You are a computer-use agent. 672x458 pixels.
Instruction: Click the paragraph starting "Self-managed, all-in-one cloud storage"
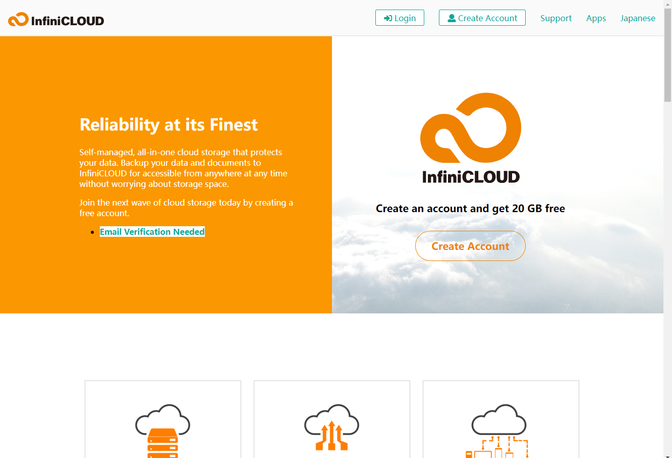[183, 168]
